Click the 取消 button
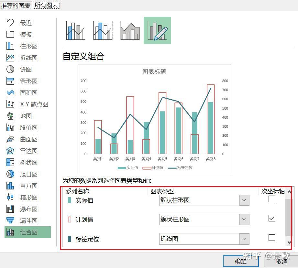 [x=281, y=261]
